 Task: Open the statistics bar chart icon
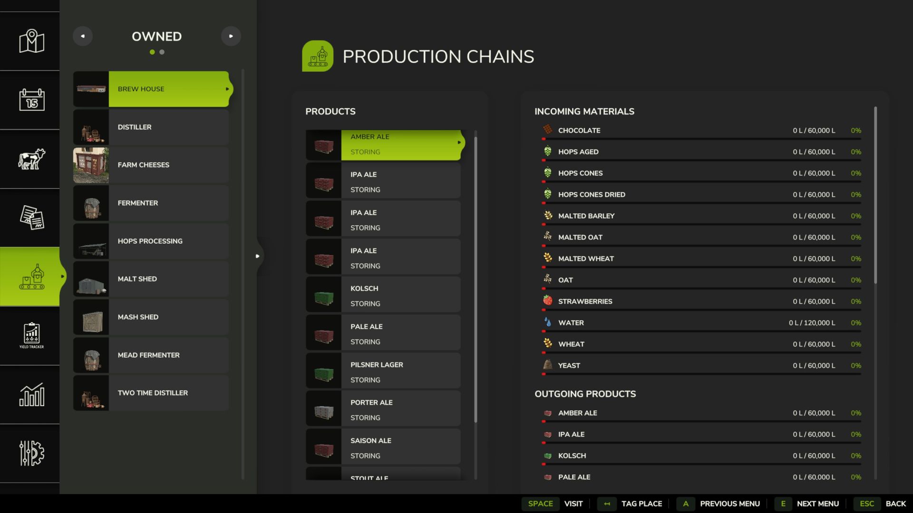31,394
